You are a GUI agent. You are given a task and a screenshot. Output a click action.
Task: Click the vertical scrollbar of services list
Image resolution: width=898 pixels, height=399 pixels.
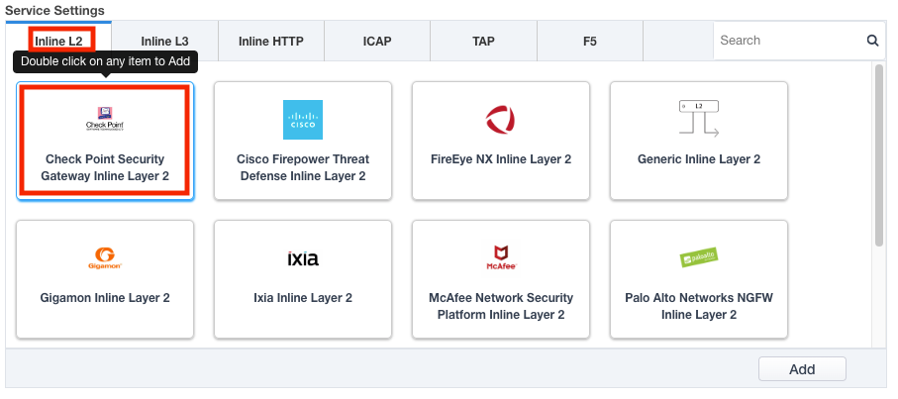coord(878,153)
